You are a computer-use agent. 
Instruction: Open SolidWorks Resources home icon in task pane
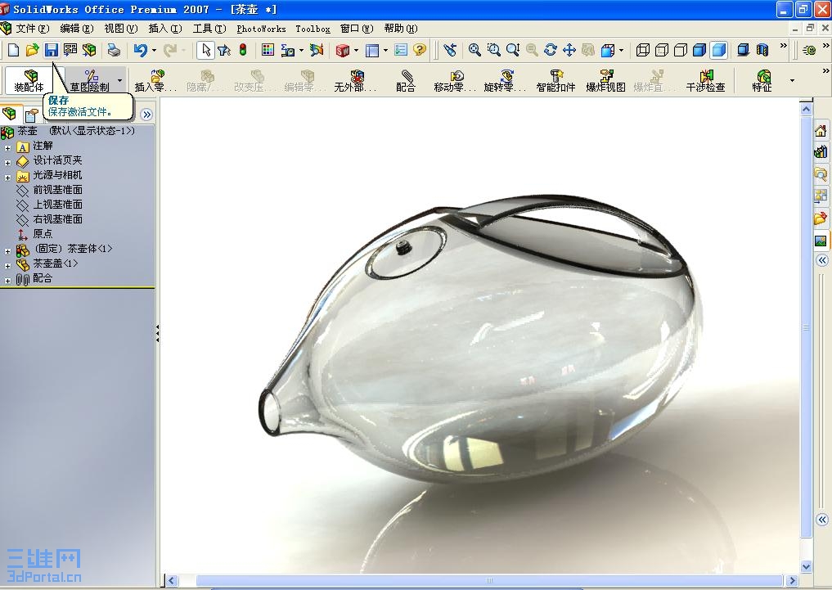821,130
